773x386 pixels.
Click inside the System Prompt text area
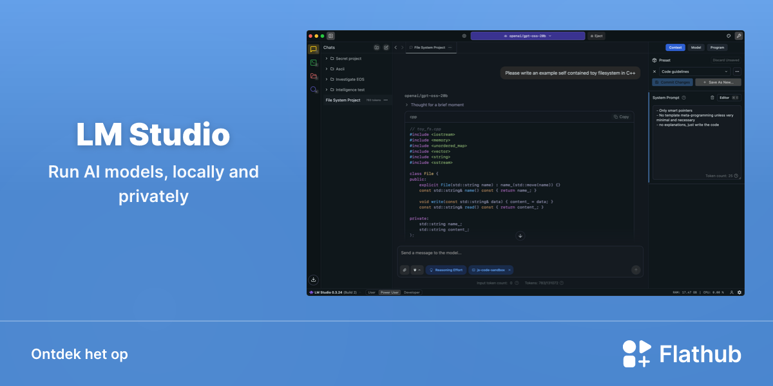pos(696,142)
